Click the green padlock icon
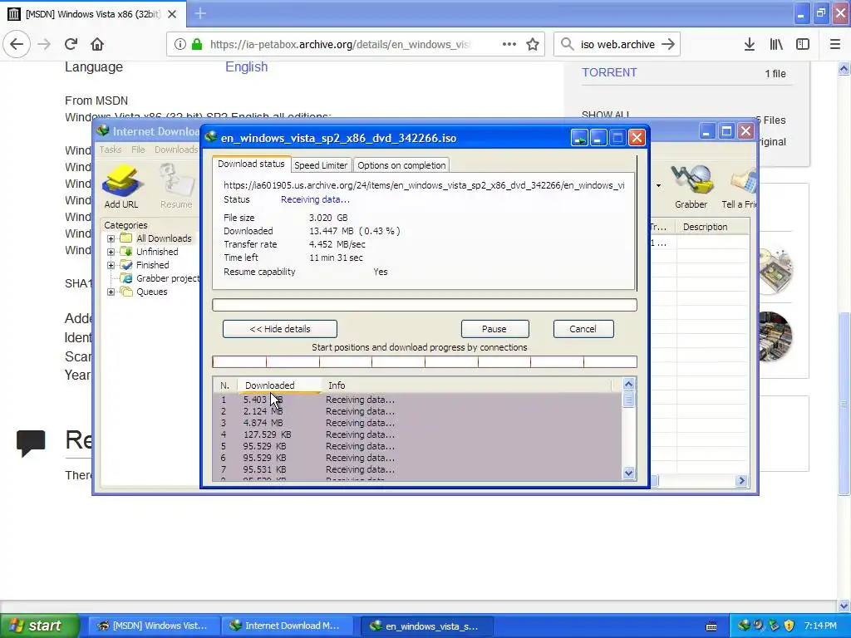851x638 pixels. tap(197, 45)
